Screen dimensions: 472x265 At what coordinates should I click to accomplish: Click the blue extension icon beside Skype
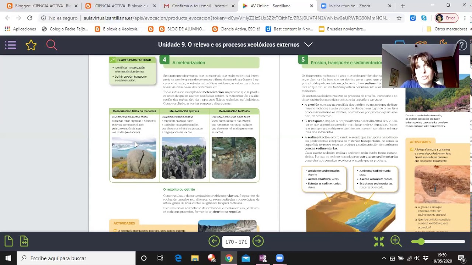coord(413,18)
